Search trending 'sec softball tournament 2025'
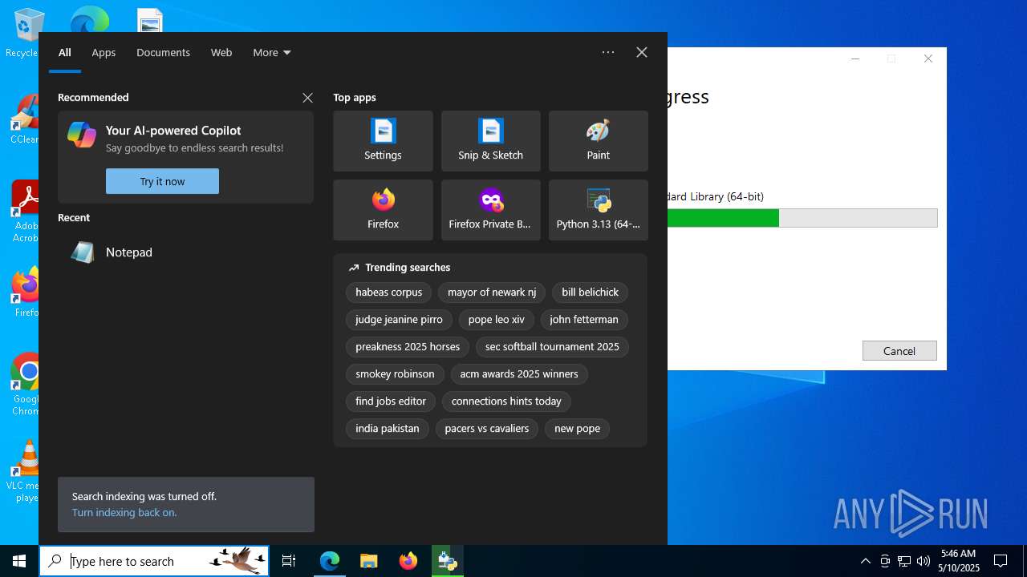 (552, 347)
